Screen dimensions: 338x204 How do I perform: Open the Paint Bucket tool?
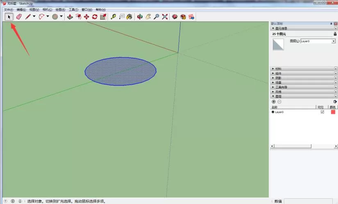[129, 17]
